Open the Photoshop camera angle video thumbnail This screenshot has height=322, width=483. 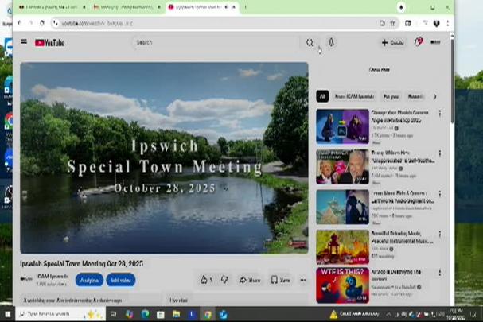coord(342,126)
